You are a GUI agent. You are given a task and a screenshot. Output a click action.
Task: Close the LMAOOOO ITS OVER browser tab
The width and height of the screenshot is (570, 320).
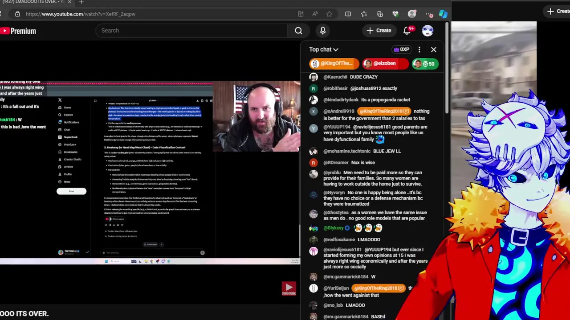tap(69, 2)
